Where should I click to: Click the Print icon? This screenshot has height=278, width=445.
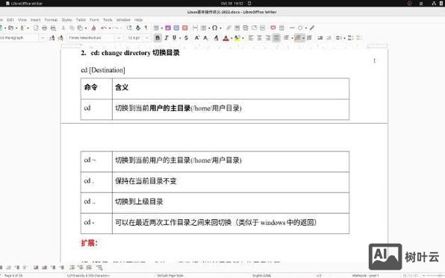pos(44,28)
